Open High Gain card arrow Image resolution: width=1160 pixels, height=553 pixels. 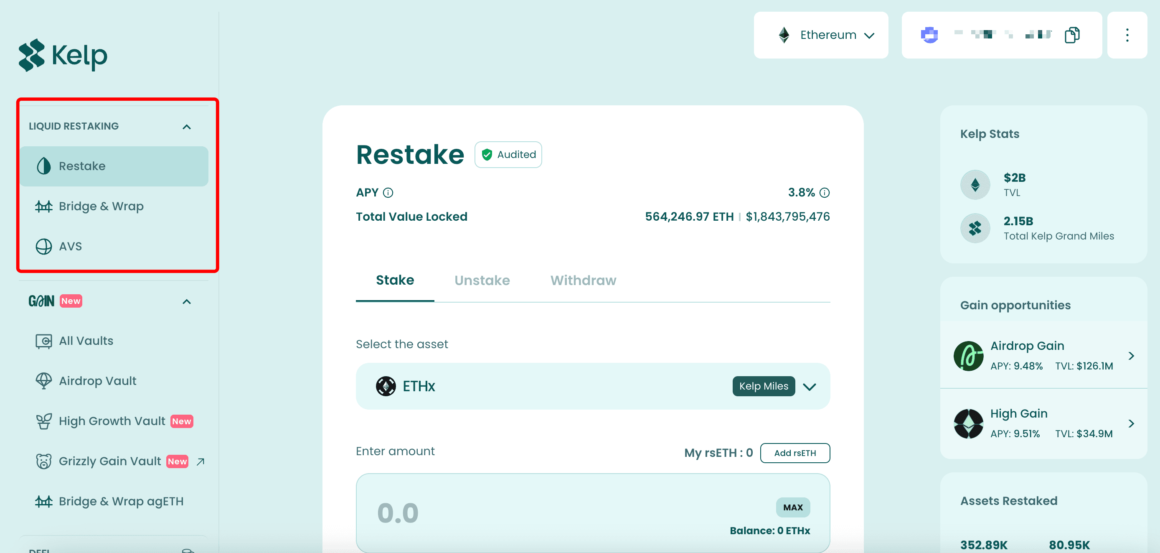tap(1131, 424)
